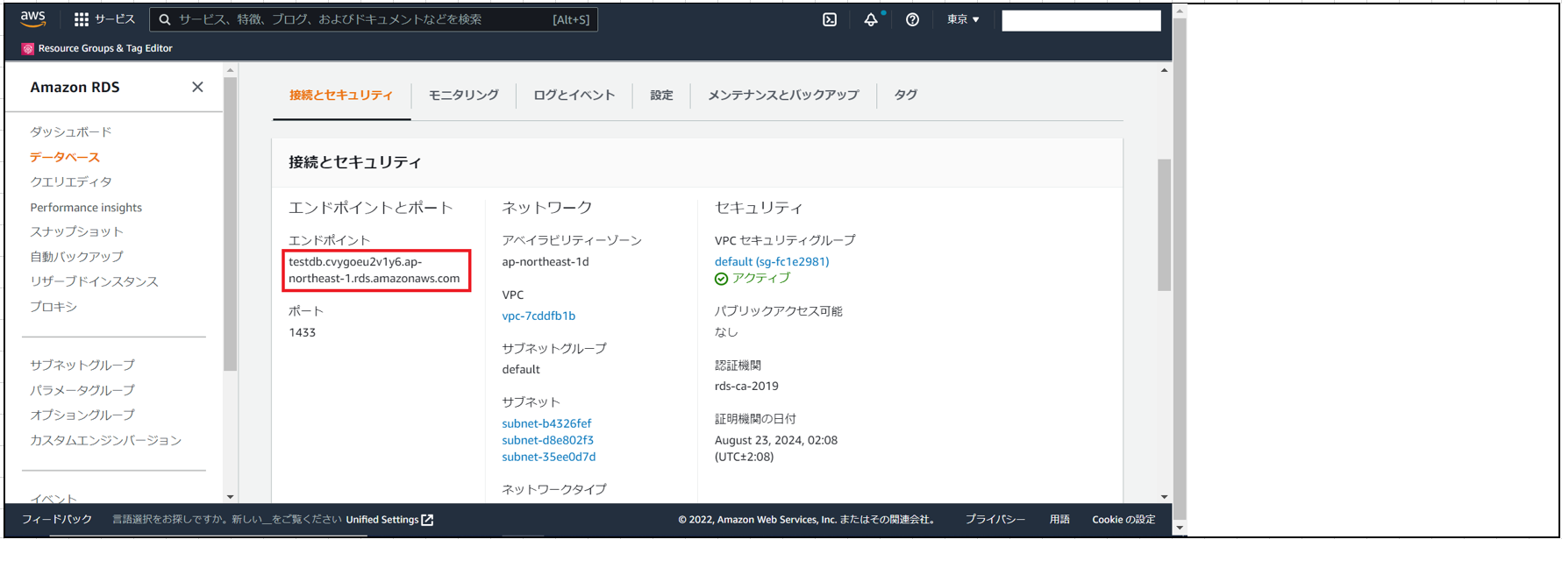Switch to the ログとイベント tab
Image resolution: width=1562 pixels, height=568 pixels.
pyautogui.click(x=574, y=95)
